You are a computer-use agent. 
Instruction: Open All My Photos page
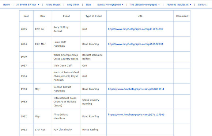point(53,5)
